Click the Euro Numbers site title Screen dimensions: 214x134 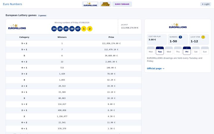(x=12, y=4)
